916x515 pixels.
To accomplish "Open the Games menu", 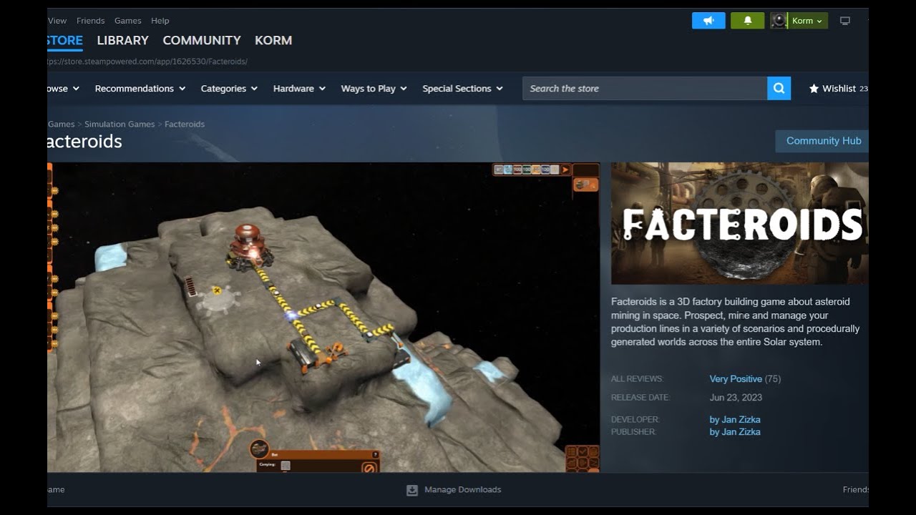I will [128, 21].
